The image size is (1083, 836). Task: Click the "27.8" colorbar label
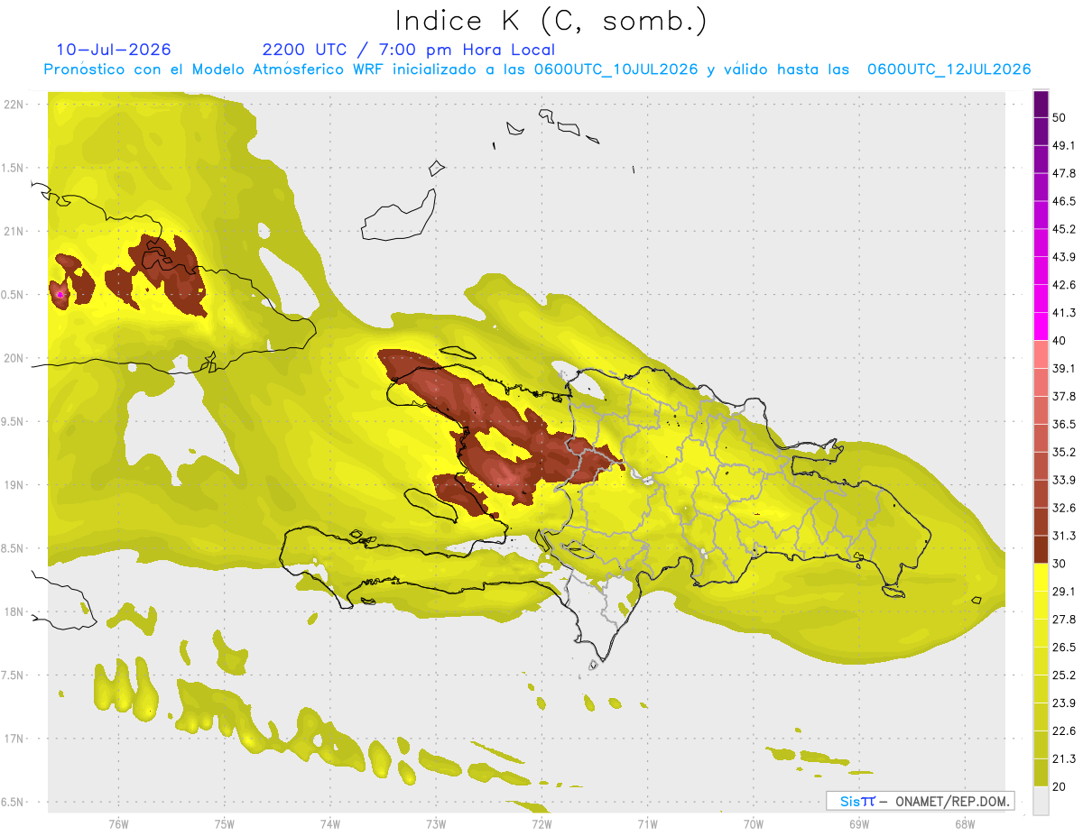click(1064, 619)
